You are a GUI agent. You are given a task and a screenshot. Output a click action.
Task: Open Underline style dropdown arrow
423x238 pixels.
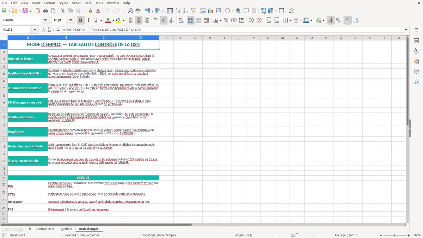[x=101, y=20]
